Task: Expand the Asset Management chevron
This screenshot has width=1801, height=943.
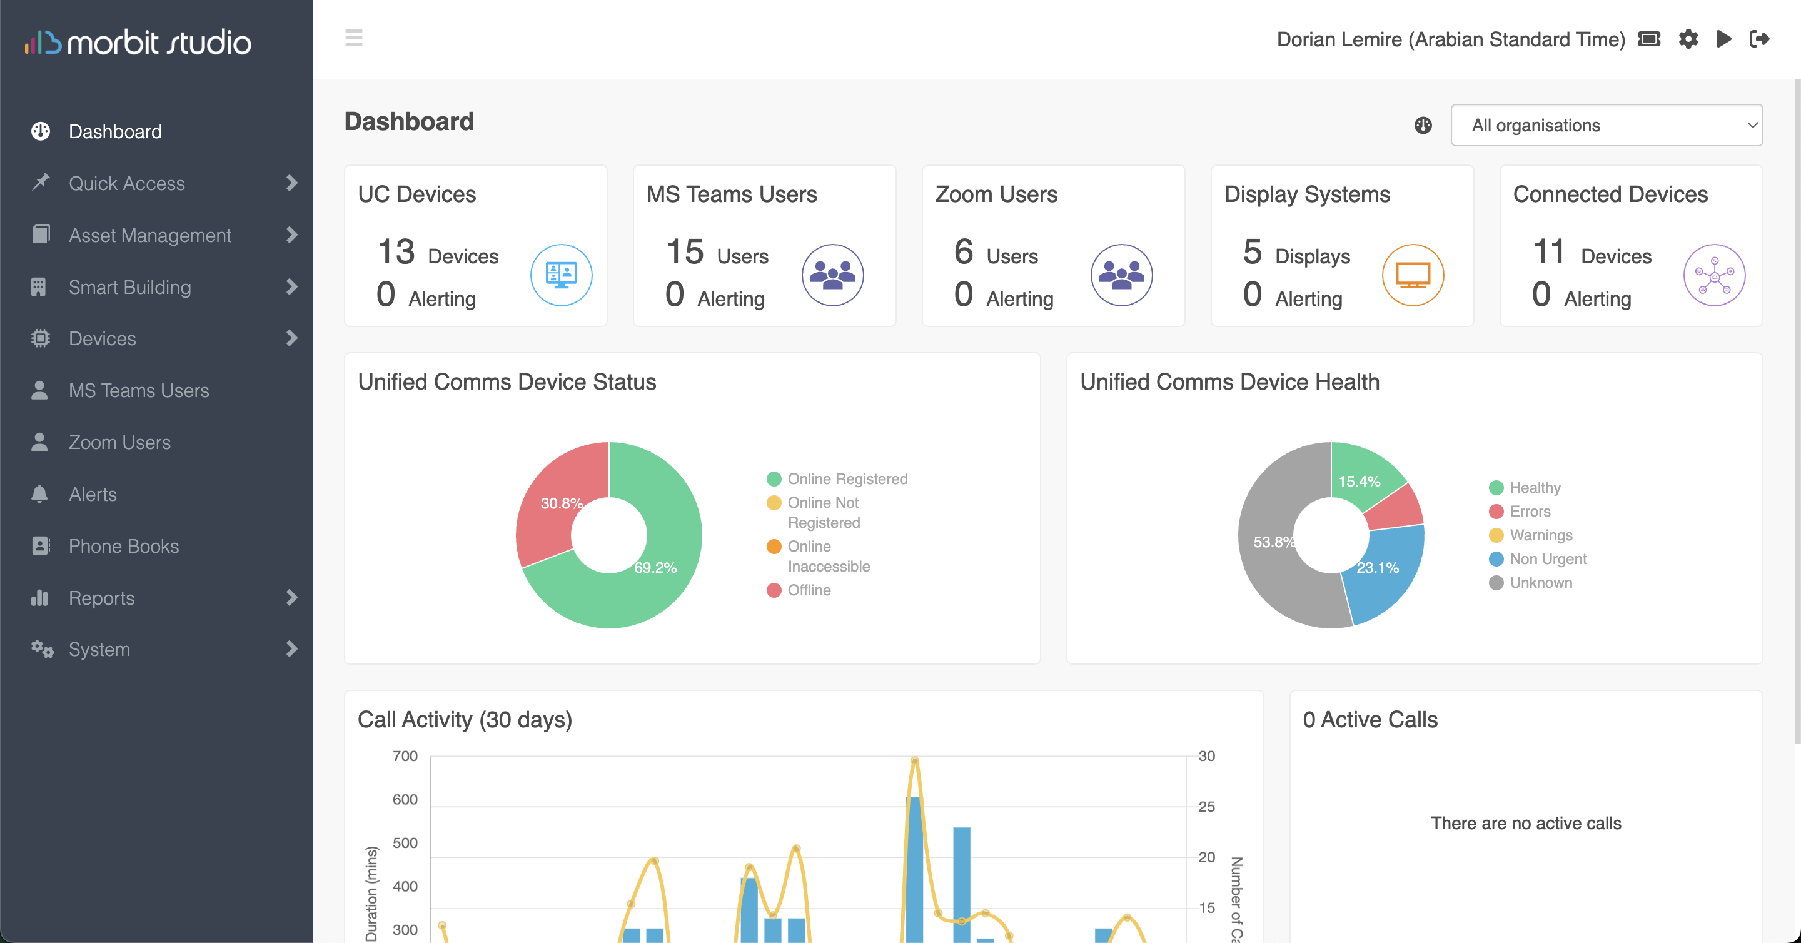Action: tap(292, 235)
